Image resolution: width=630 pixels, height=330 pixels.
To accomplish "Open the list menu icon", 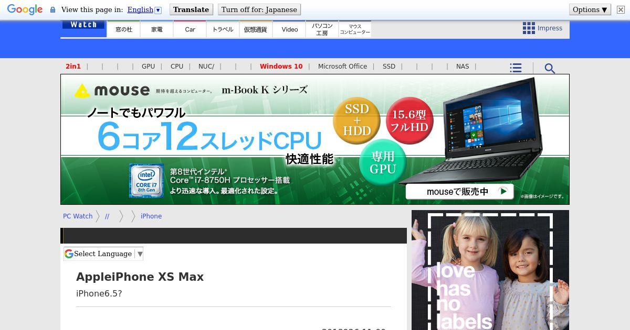I will click(516, 68).
